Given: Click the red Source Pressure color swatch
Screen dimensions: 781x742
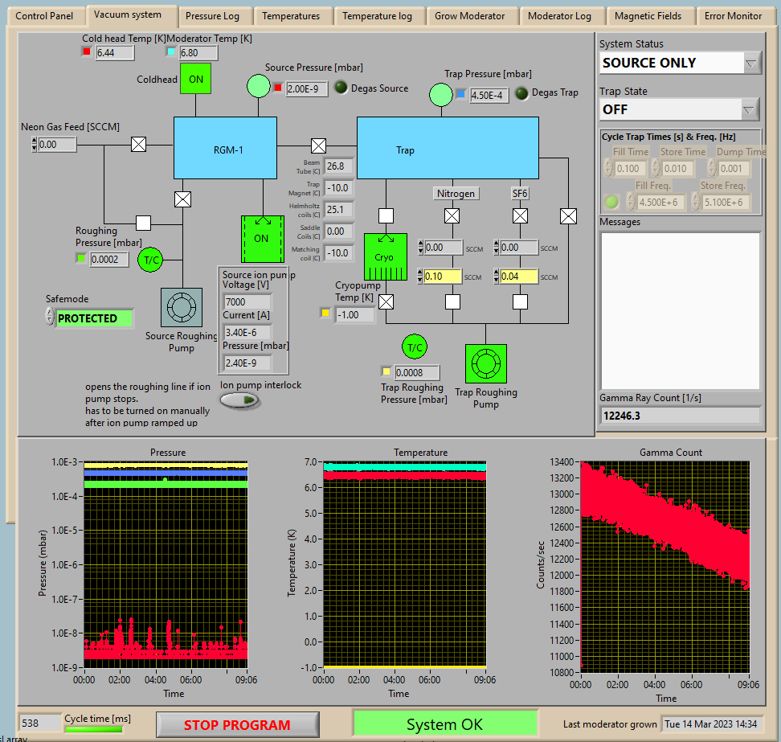Looking at the screenshot, I should coord(278,88).
